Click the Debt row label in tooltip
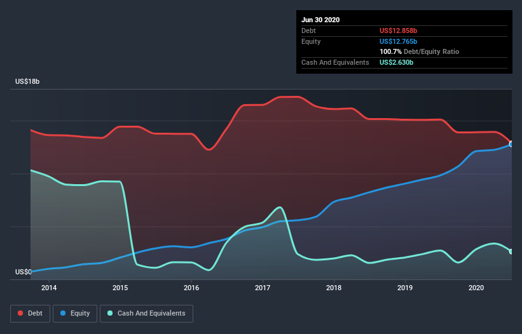Image resolution: width=522 pixels, height=334 pixels. click(x=308, y=30)
